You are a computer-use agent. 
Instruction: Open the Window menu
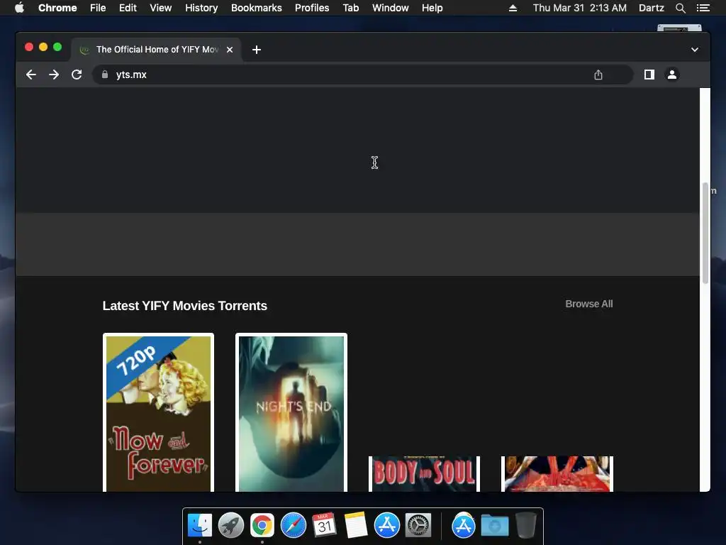coord(391,8)
